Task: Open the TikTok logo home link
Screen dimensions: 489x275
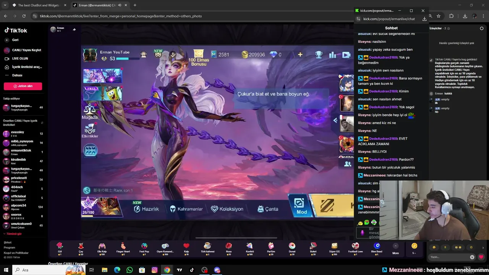Action: [x=16, y=31]
